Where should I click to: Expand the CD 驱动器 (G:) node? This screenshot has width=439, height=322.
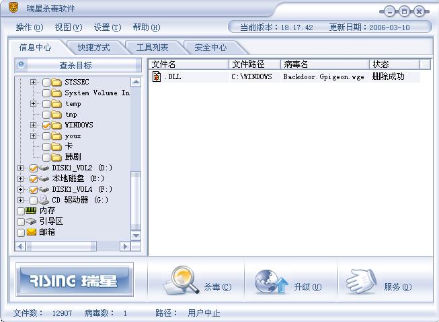tap(20, 200)
